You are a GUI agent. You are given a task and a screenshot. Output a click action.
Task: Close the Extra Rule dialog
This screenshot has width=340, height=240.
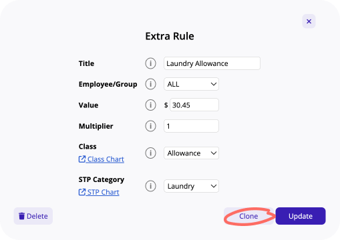tap(309, 21)
